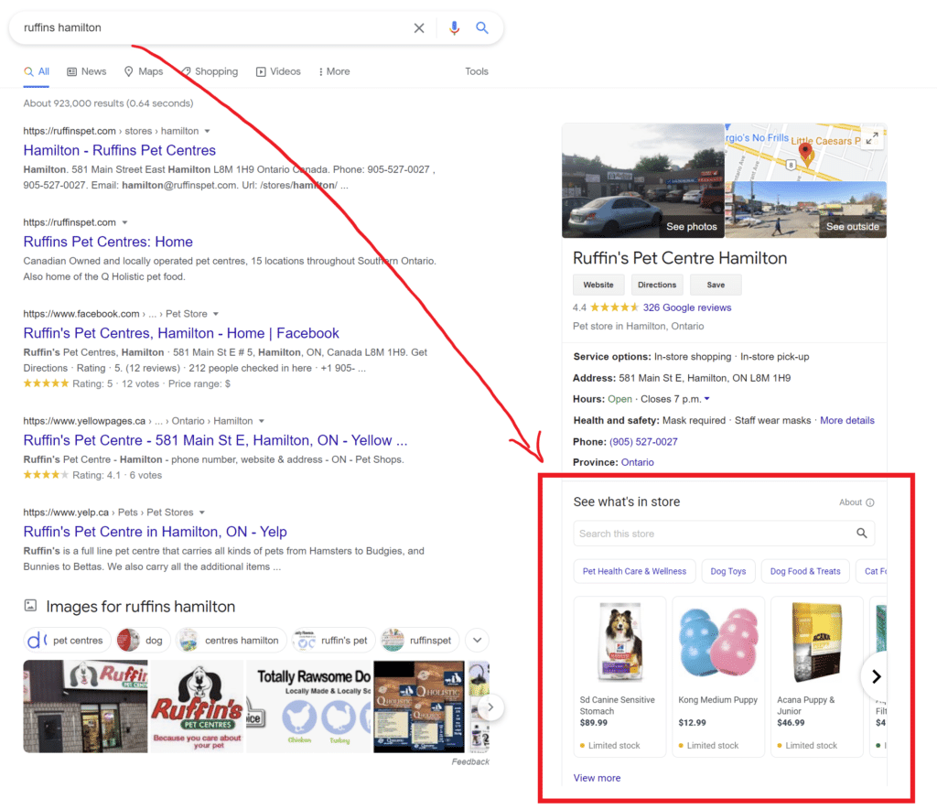Filter images by pet centres chip
The width and height of the screenshot is (937, 809).
(68, 640)
